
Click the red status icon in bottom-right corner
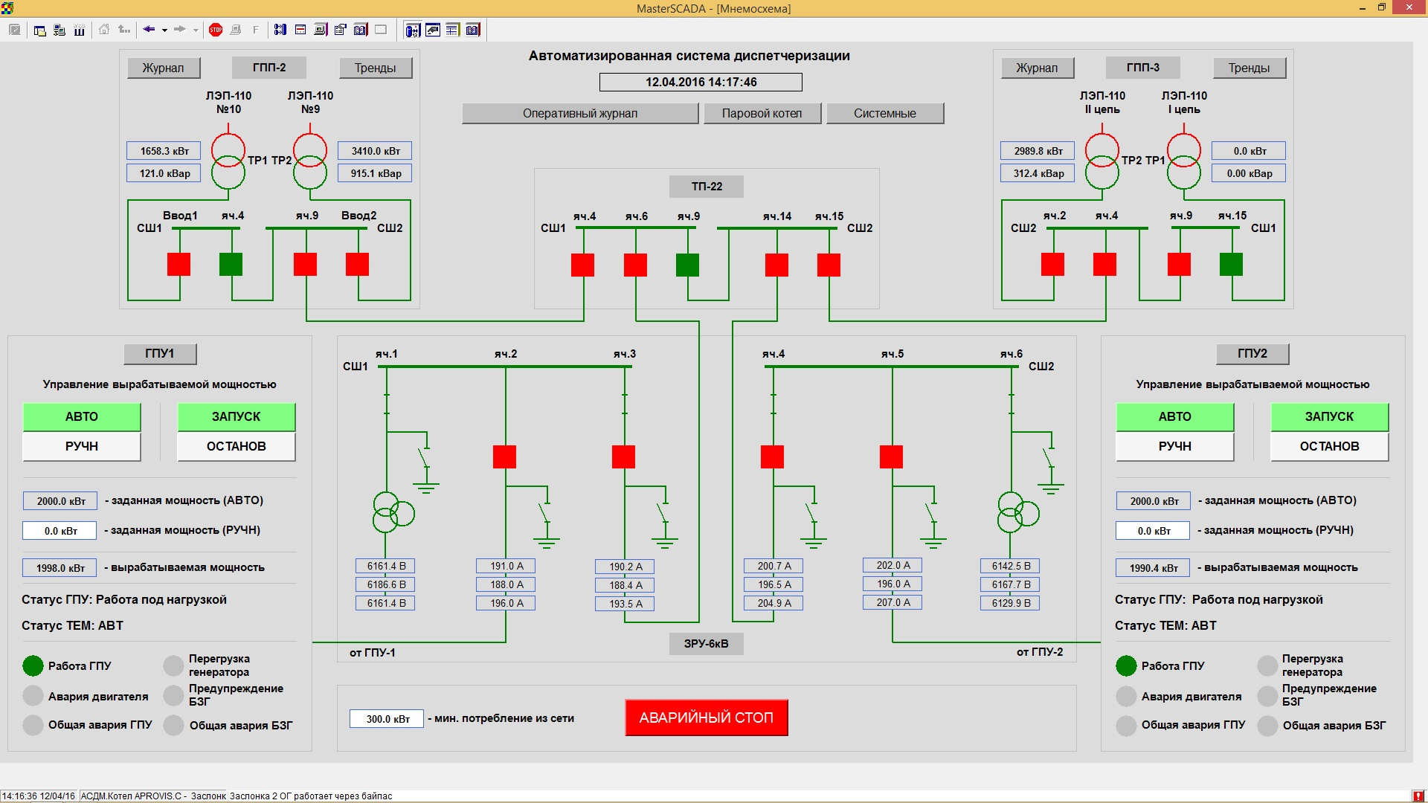pos(1419,796)
